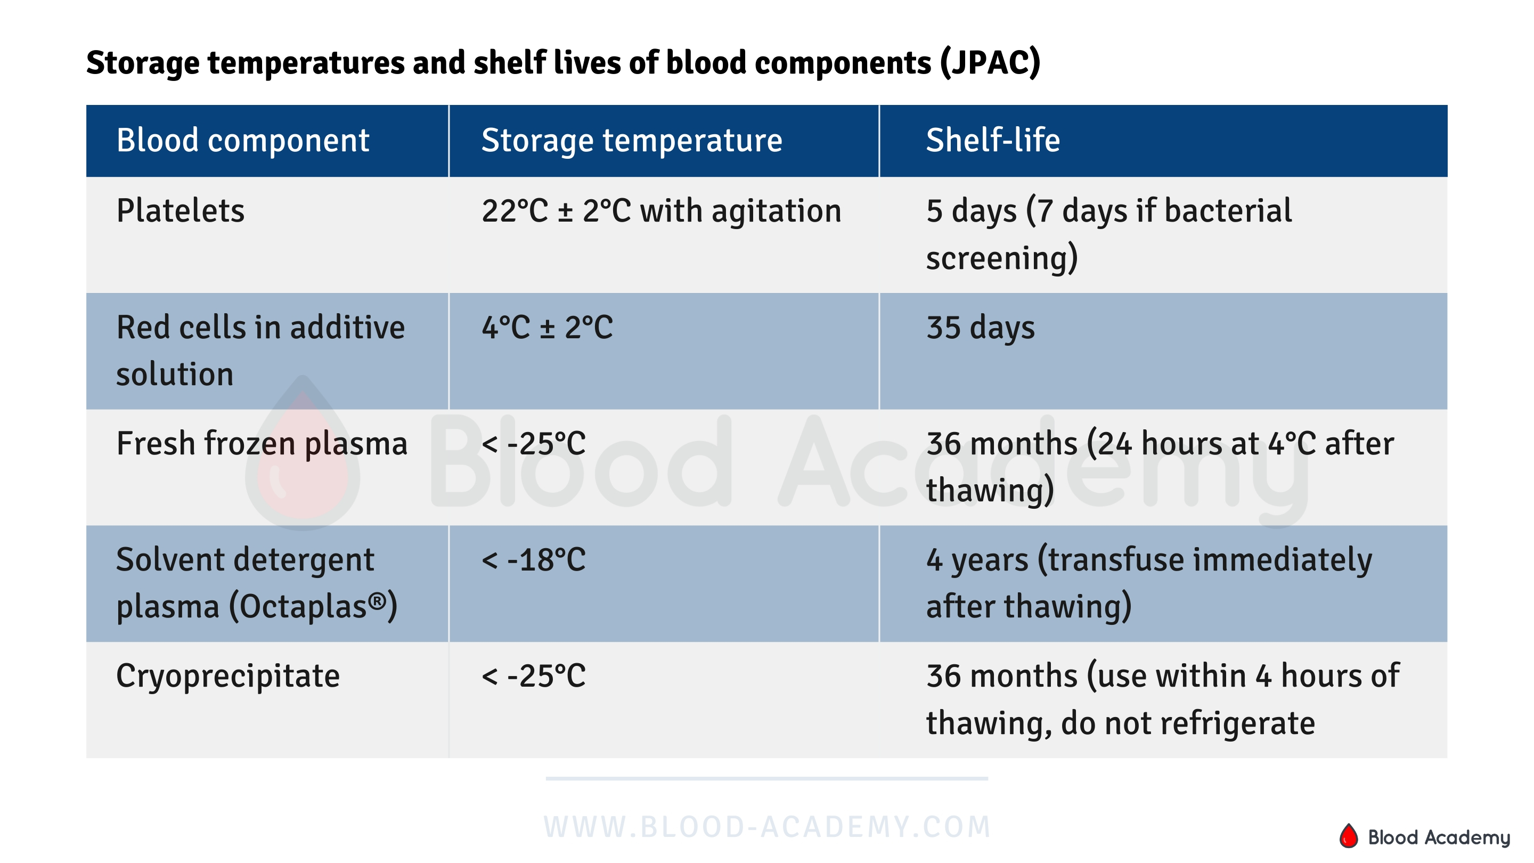The width and height of the screenshot is (1534, 863).
Task: Click the Red cells in additive solution cell
Action: 260,350
